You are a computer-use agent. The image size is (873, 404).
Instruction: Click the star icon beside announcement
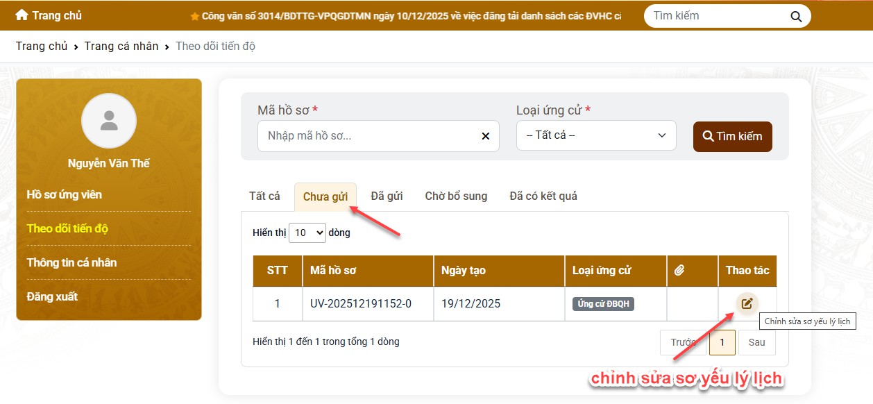[x=195, y=16]
